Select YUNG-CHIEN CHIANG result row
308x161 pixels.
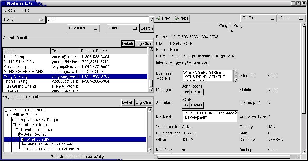pyautogui.click(x=75, y=72)
